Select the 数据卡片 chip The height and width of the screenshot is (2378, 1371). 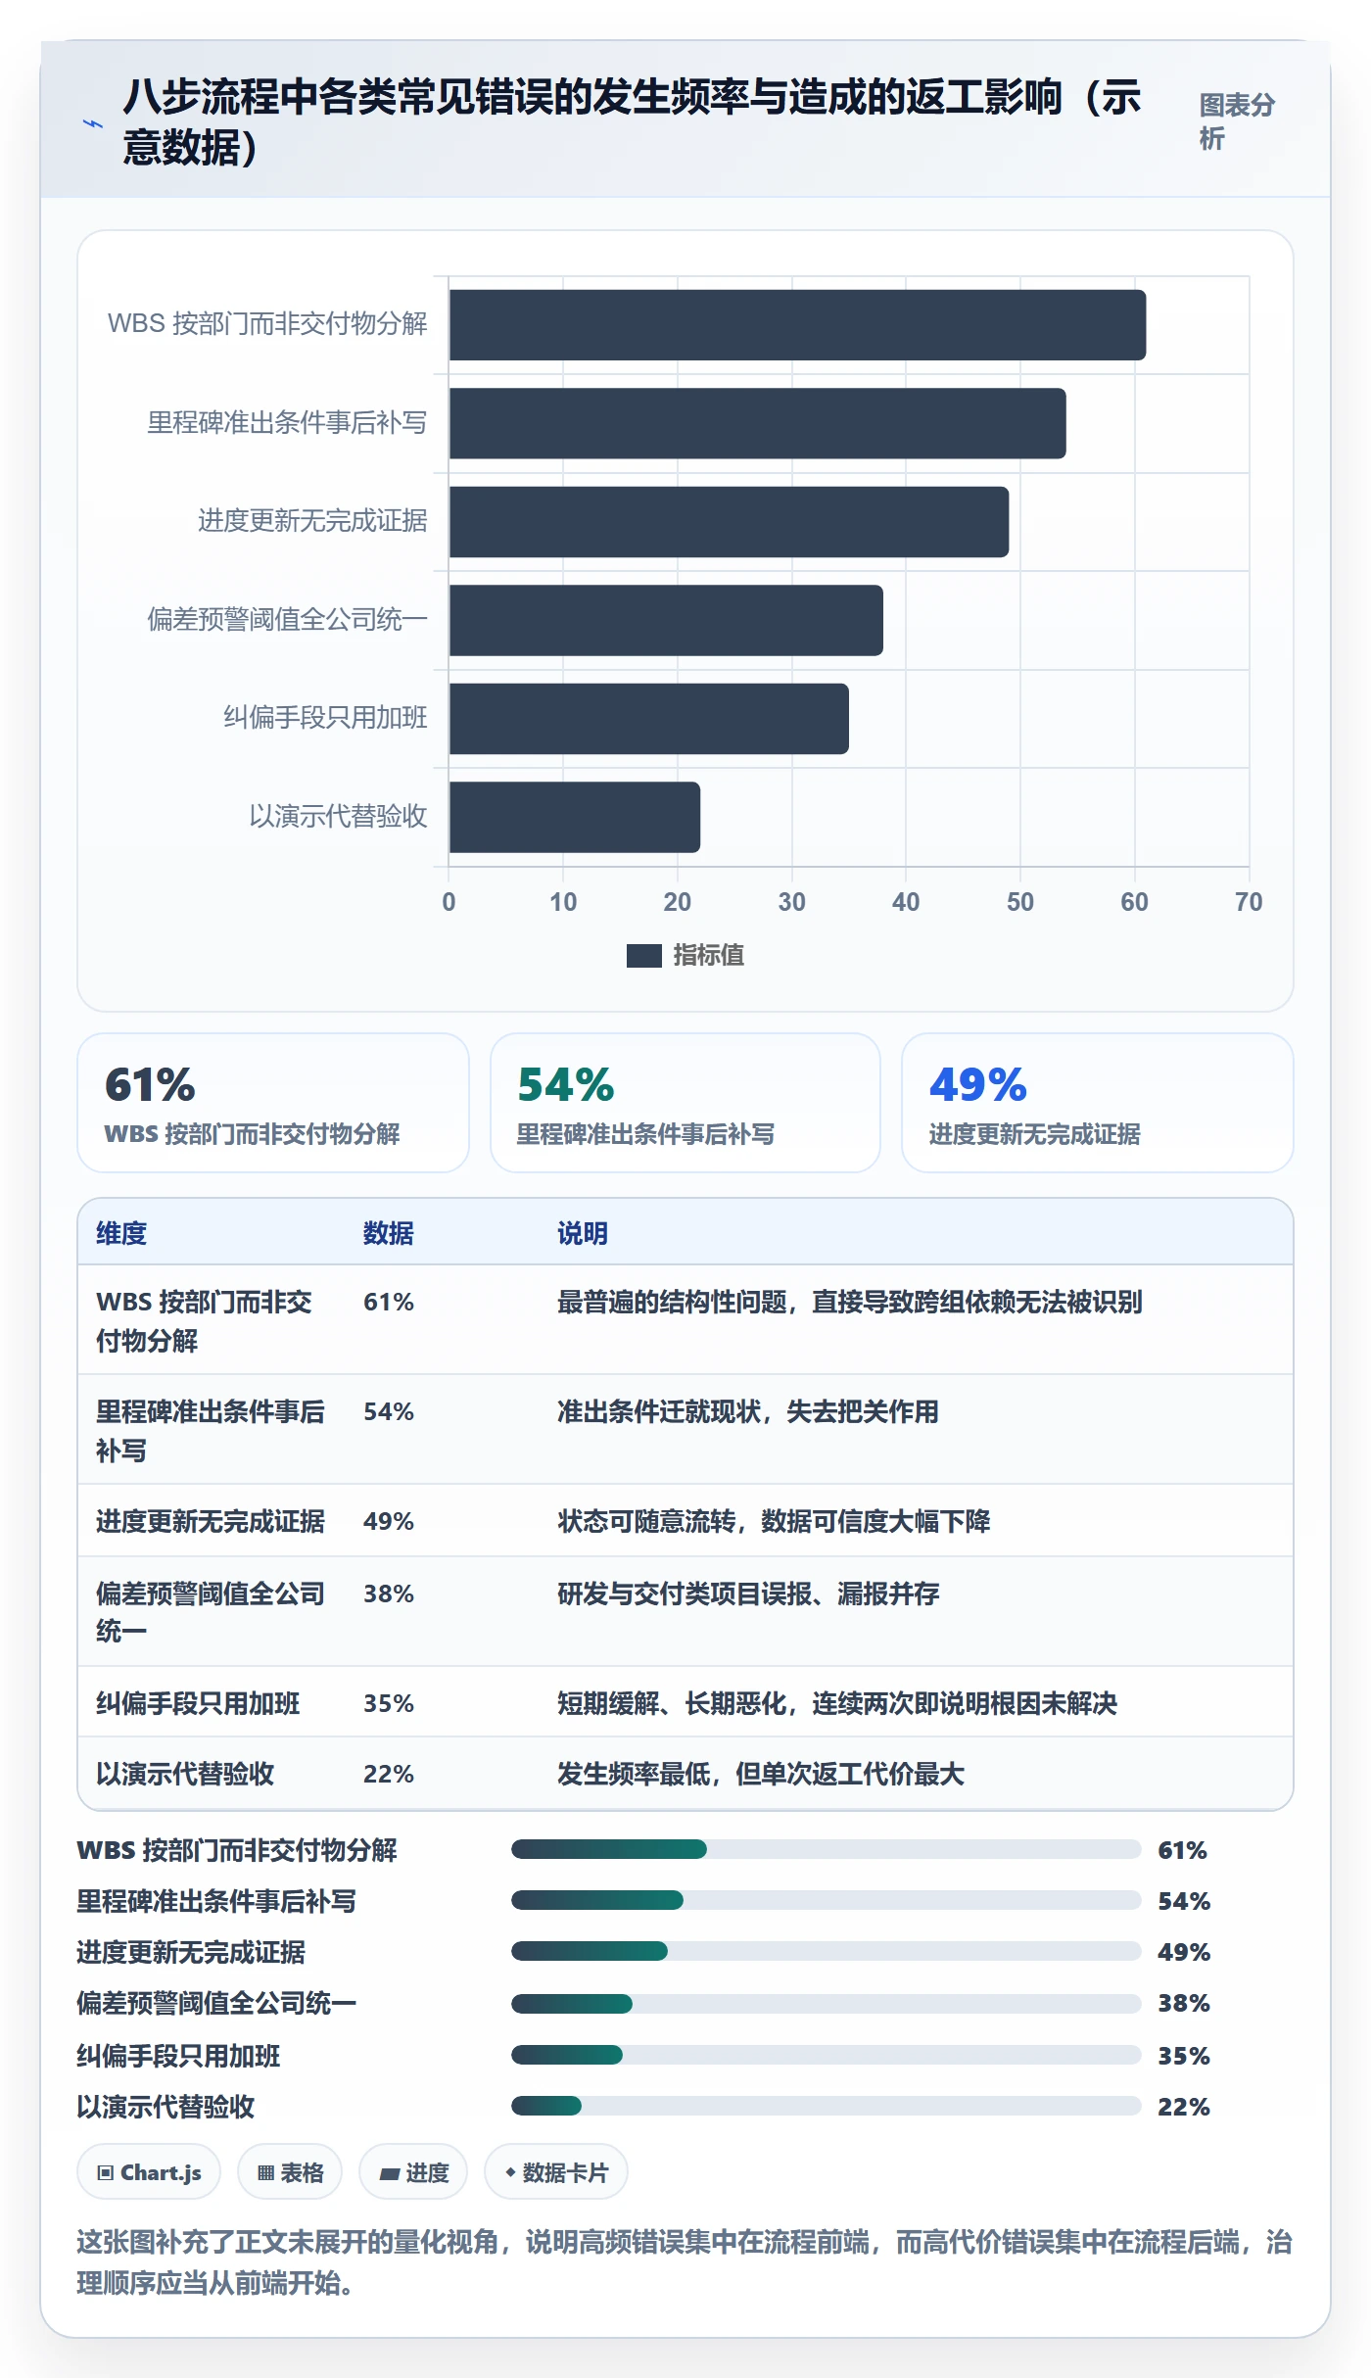pyautogui.click(x=556, y=2172)
